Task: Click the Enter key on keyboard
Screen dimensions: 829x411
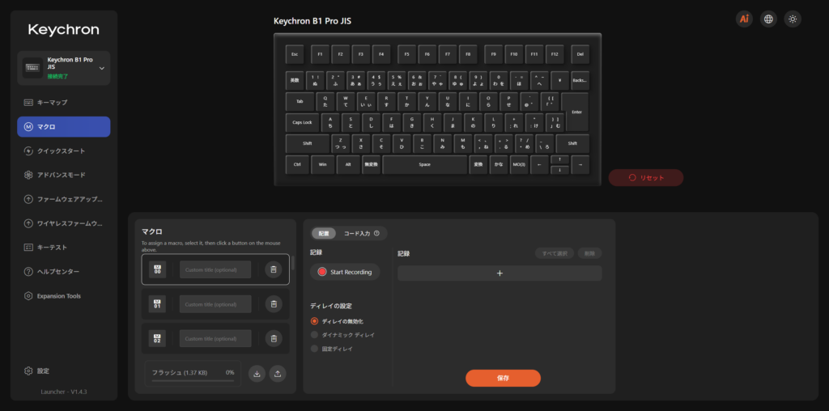Action: [576, 112]
